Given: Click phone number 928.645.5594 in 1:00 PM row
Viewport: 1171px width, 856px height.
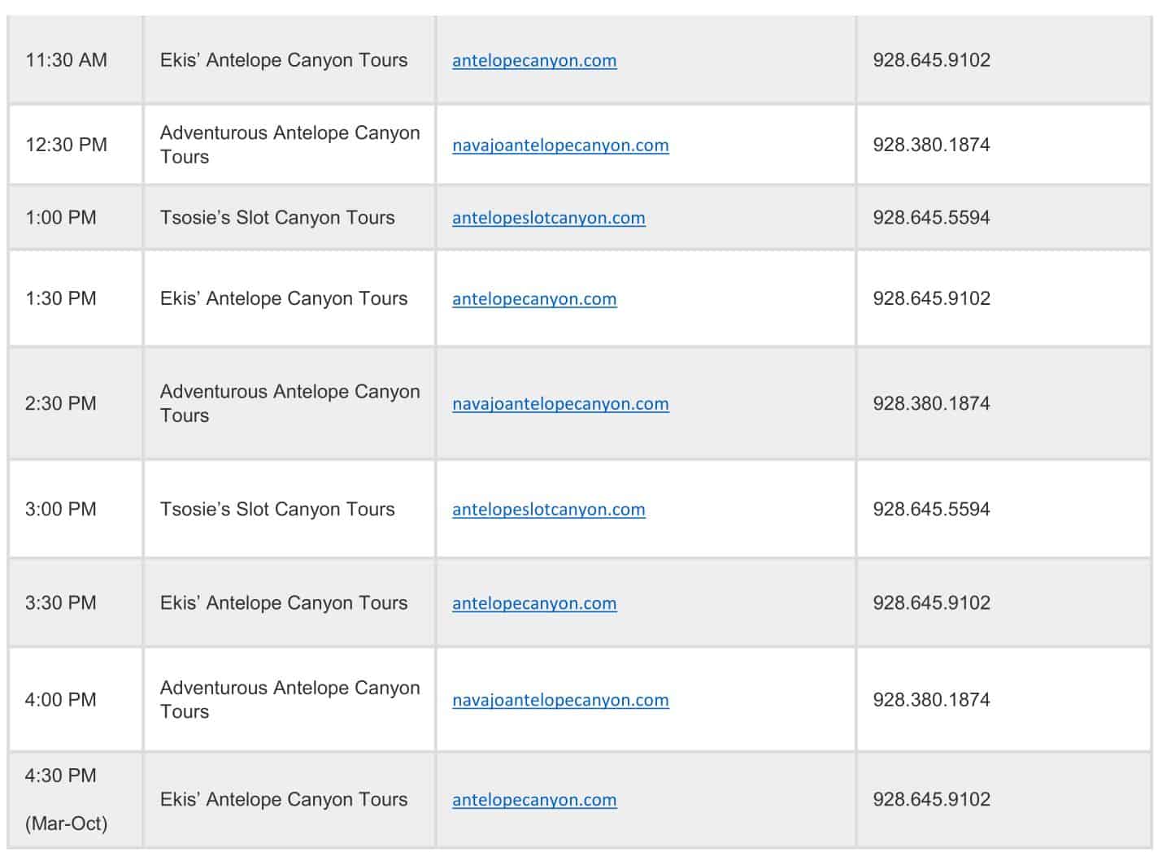Looking at the screenshot, I should tap(931, 217).
